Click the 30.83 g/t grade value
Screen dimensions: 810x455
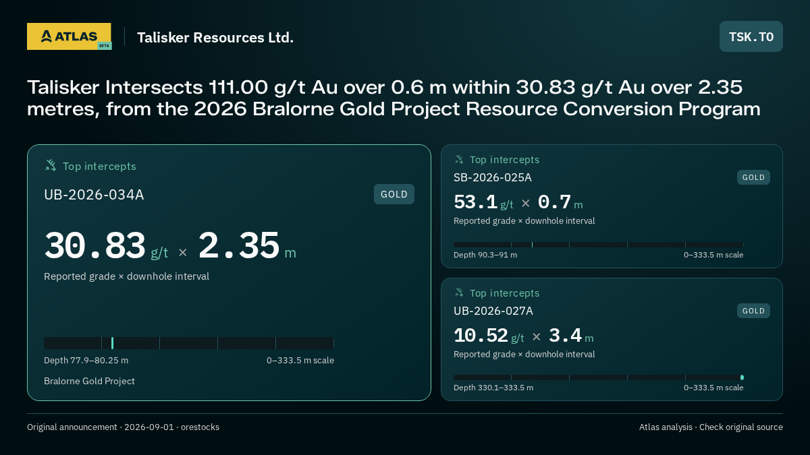(x=106, y=246)
